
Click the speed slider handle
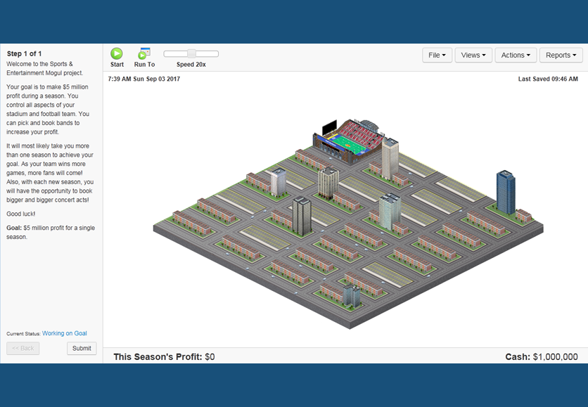tap(191, 53)
